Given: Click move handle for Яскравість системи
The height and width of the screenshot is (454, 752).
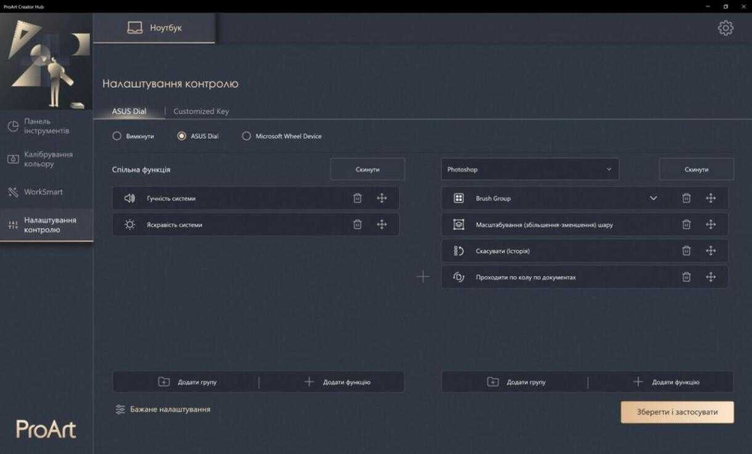Looking at the screenshot, I should tap(382, 225).
